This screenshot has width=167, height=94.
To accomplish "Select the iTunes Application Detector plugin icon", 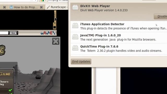I will pyautogui.click(x=75, y=26).
